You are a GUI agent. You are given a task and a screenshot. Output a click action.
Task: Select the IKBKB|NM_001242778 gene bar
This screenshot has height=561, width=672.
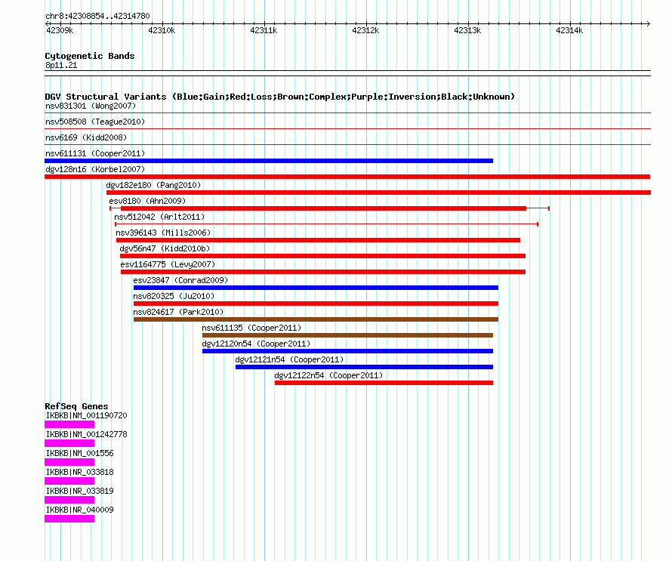tap(69, 443)
